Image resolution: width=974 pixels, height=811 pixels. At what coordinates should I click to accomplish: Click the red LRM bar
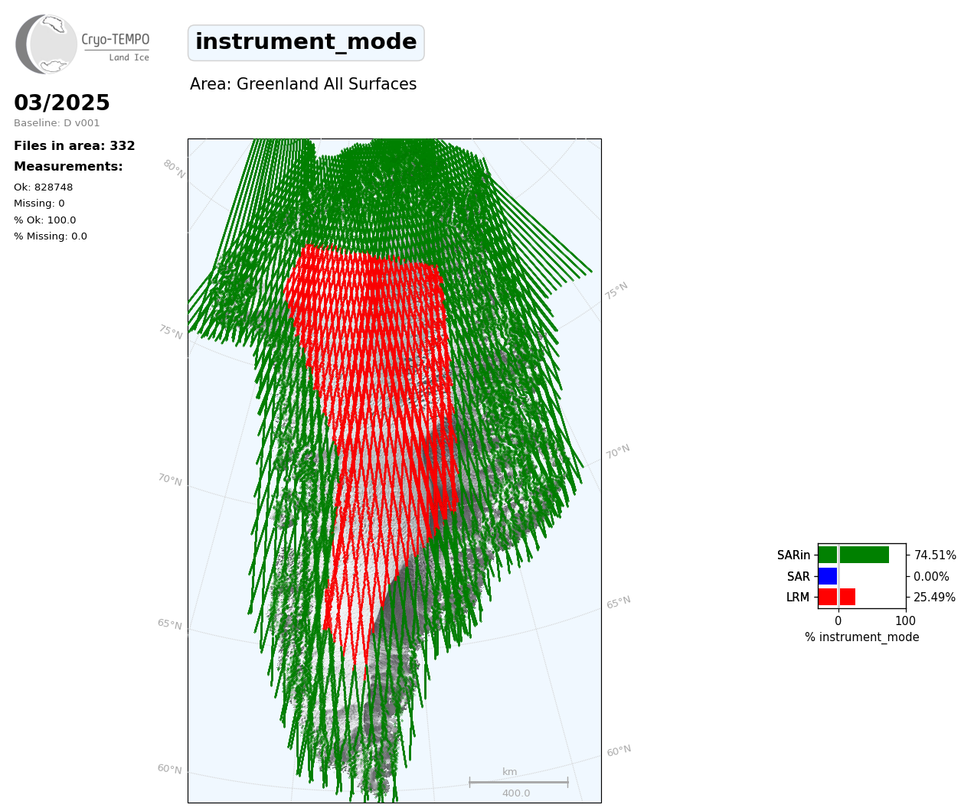(836, 597)
